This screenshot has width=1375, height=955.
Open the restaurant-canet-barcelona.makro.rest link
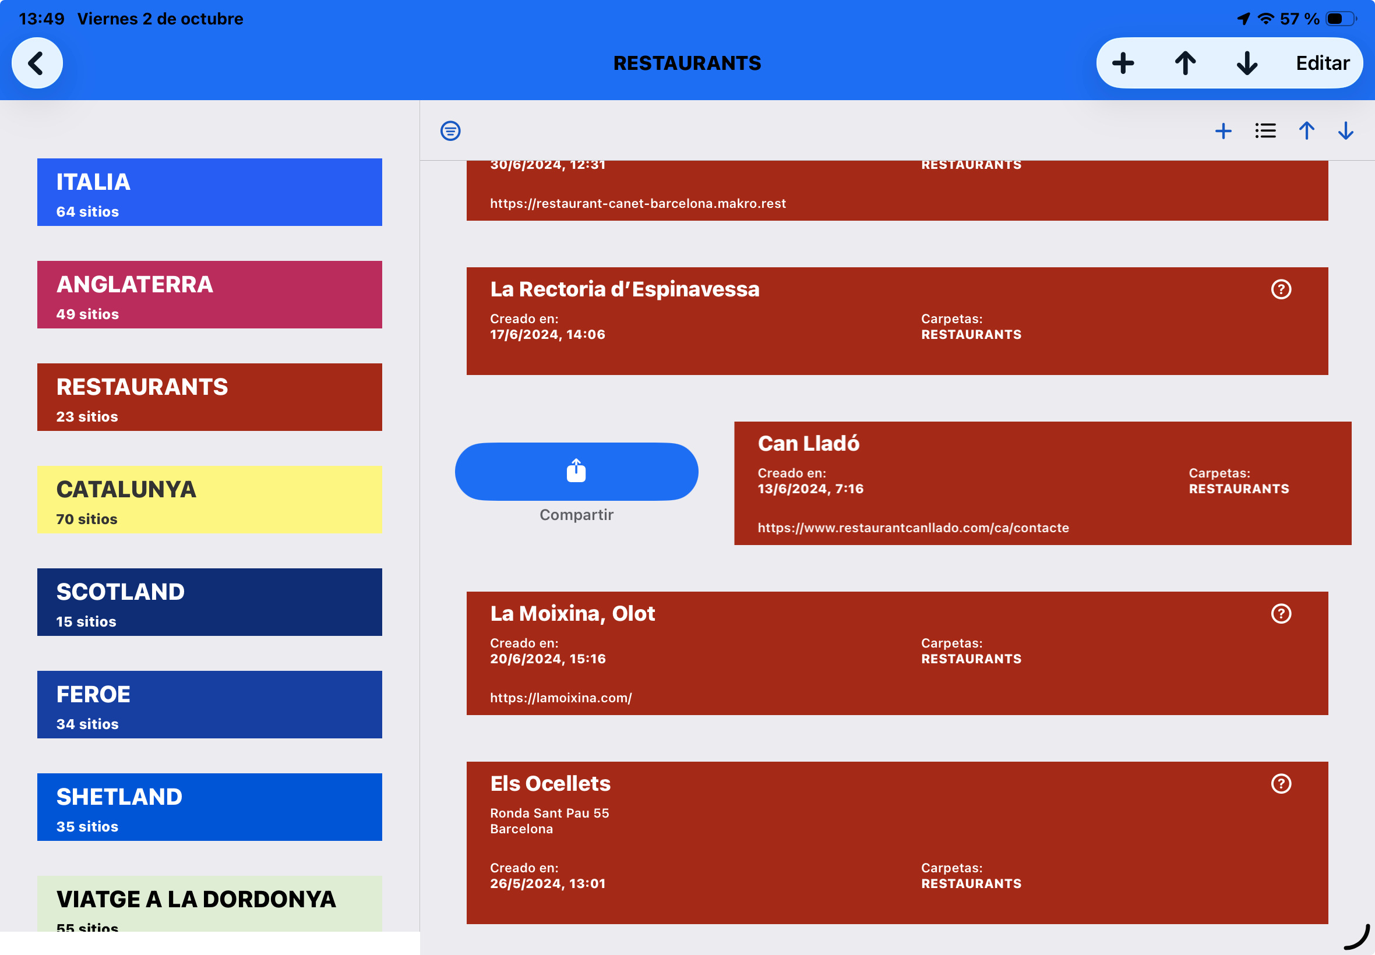point(637,203)
